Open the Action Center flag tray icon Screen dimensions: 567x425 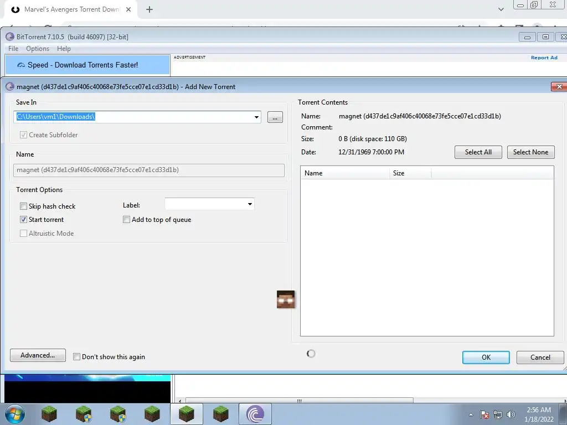pos(484,414)
